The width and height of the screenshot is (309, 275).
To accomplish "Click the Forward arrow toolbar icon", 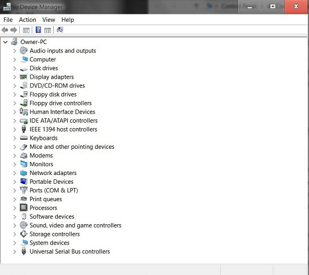I will point(14,30).
